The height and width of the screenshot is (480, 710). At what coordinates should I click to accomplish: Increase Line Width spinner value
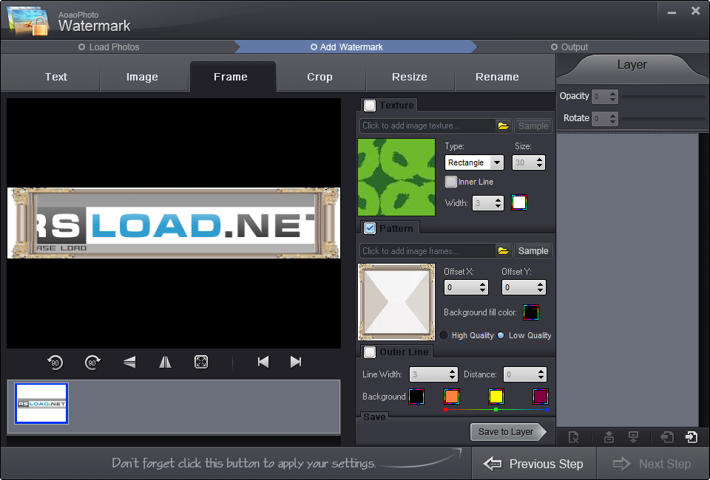pyautogui.click(x=453, y=371)
